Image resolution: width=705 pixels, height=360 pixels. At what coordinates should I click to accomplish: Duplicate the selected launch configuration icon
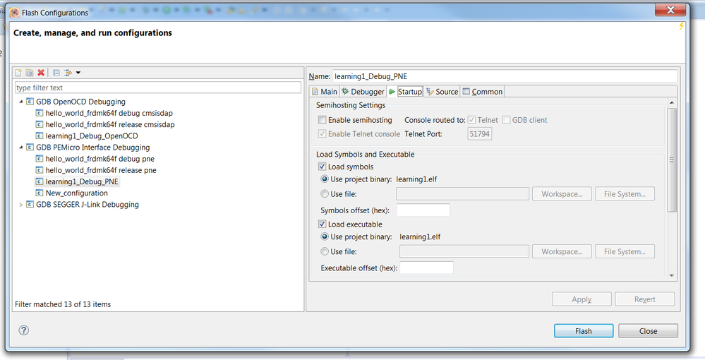click(x=30, y=73)
